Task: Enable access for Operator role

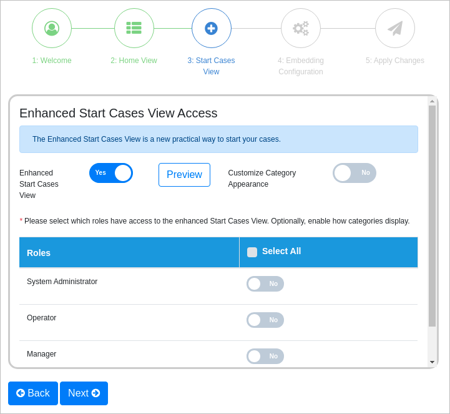Action: coord(265,320)
